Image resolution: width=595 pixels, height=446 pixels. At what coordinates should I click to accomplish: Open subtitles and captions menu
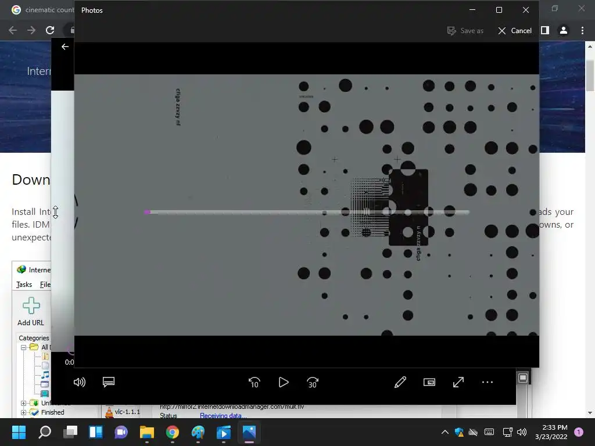click(109, 382)
